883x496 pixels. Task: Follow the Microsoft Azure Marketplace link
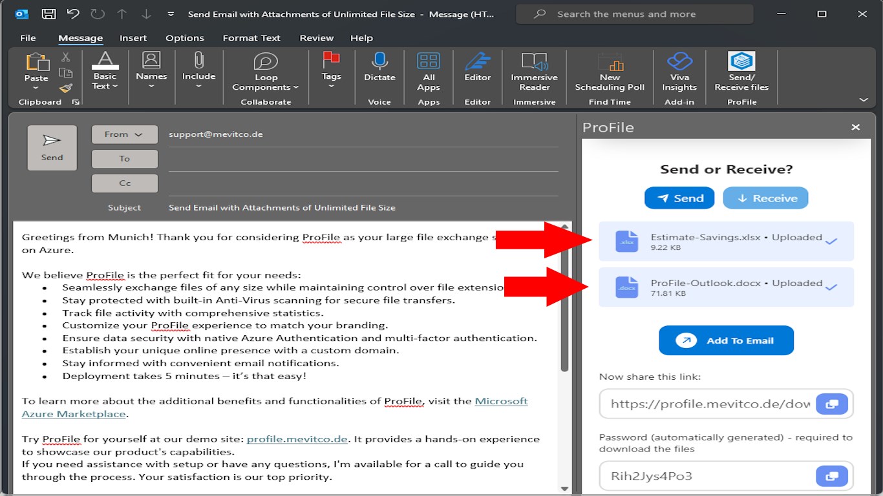pos(275,408)
